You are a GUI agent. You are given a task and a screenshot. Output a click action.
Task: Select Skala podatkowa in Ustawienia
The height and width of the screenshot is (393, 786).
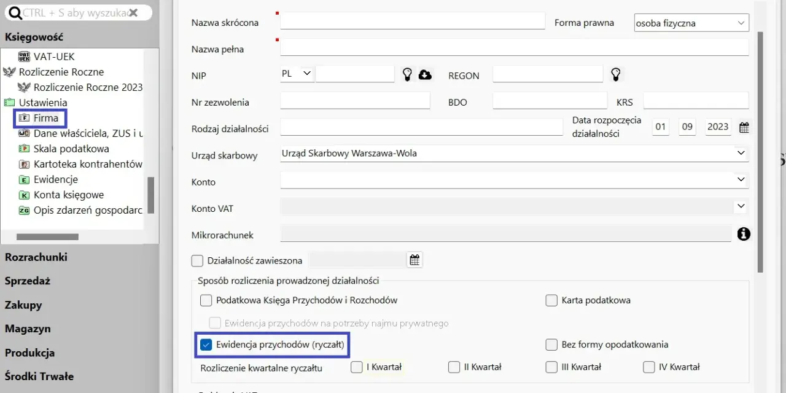pos(71,149)
